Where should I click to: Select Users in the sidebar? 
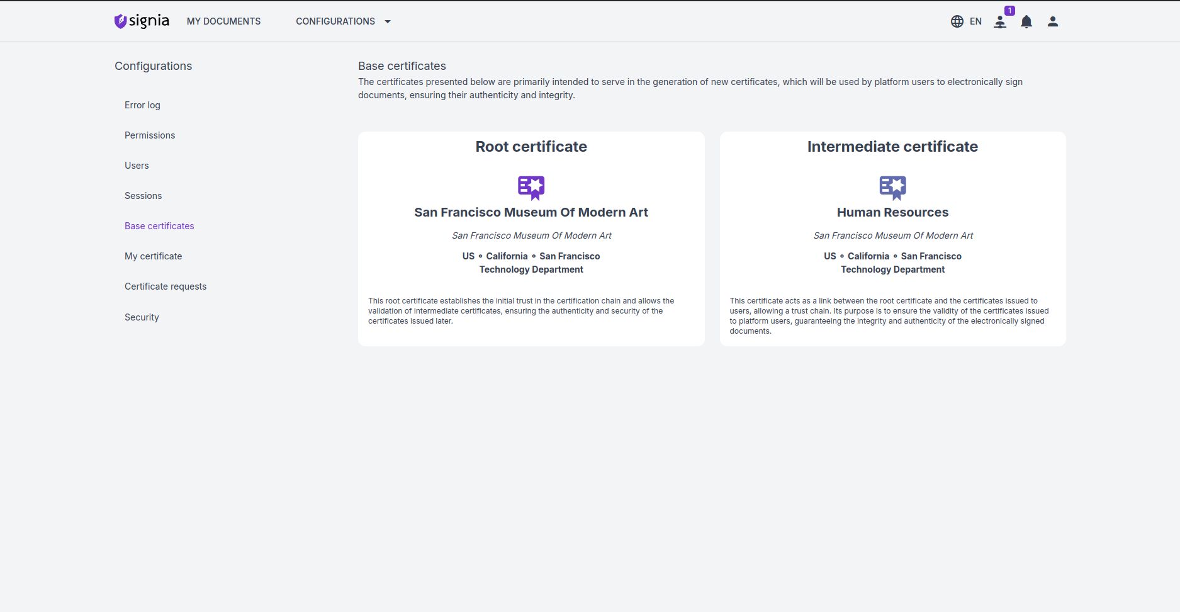[137, 166]
